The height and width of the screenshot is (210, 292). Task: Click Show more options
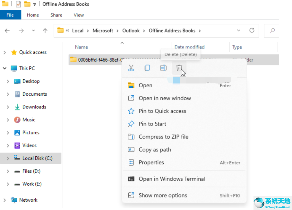(x=162, y=195)
